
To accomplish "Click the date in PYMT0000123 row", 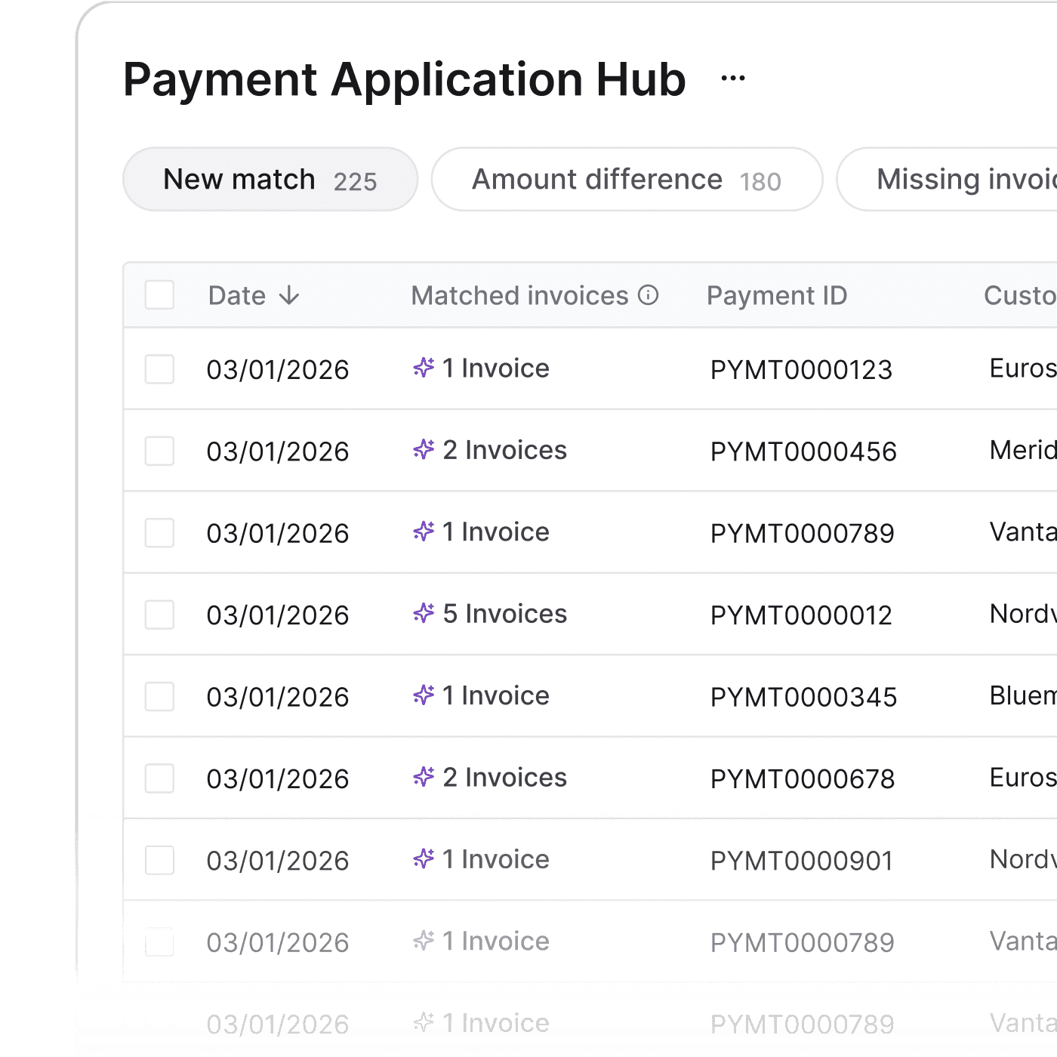I will click(278, 370).
